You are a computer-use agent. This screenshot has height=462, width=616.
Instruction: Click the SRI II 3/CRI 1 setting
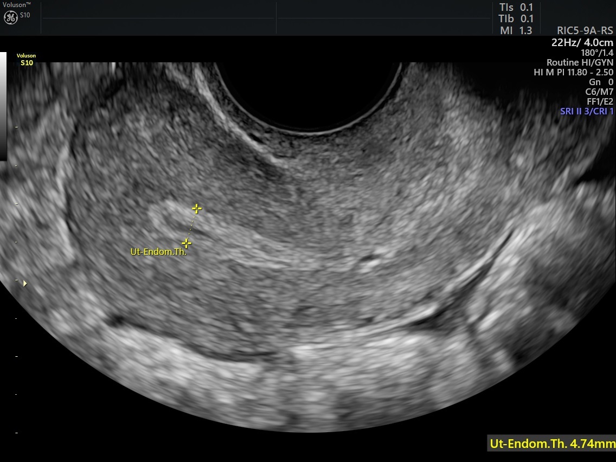pos(587,111)
